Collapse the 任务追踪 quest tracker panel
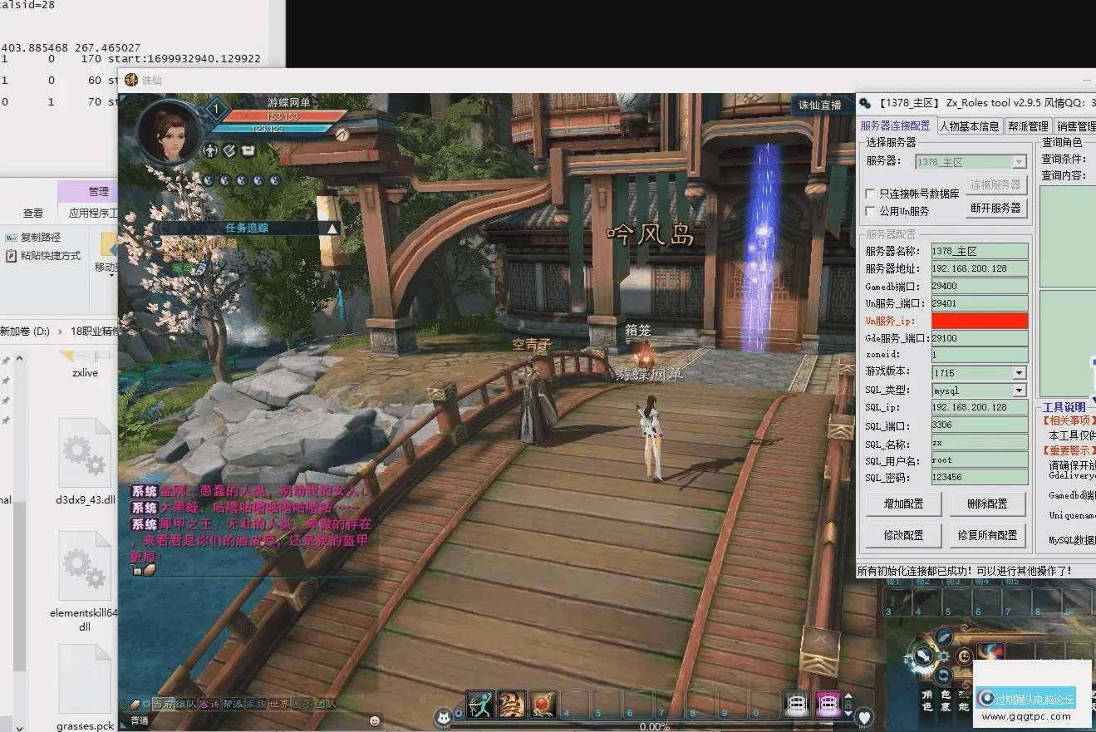 click(332, 228)
